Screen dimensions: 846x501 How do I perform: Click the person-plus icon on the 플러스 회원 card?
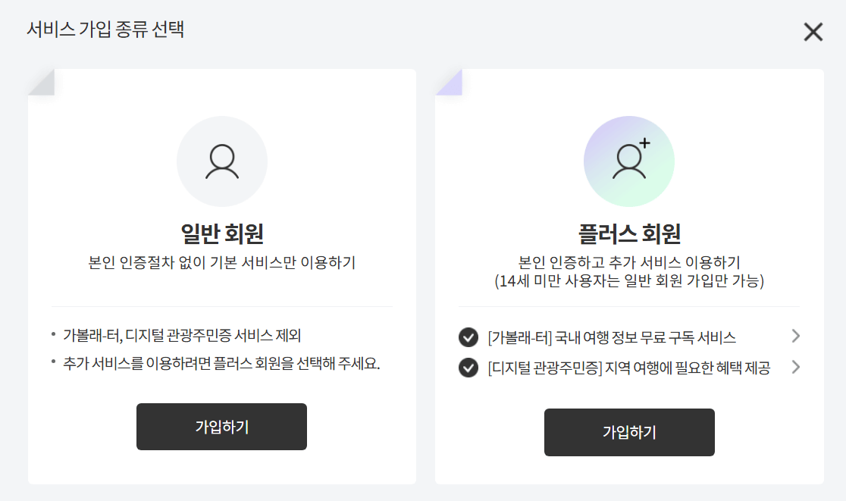629,161
